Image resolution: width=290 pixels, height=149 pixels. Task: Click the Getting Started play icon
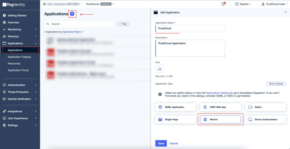tap(5, 16)
